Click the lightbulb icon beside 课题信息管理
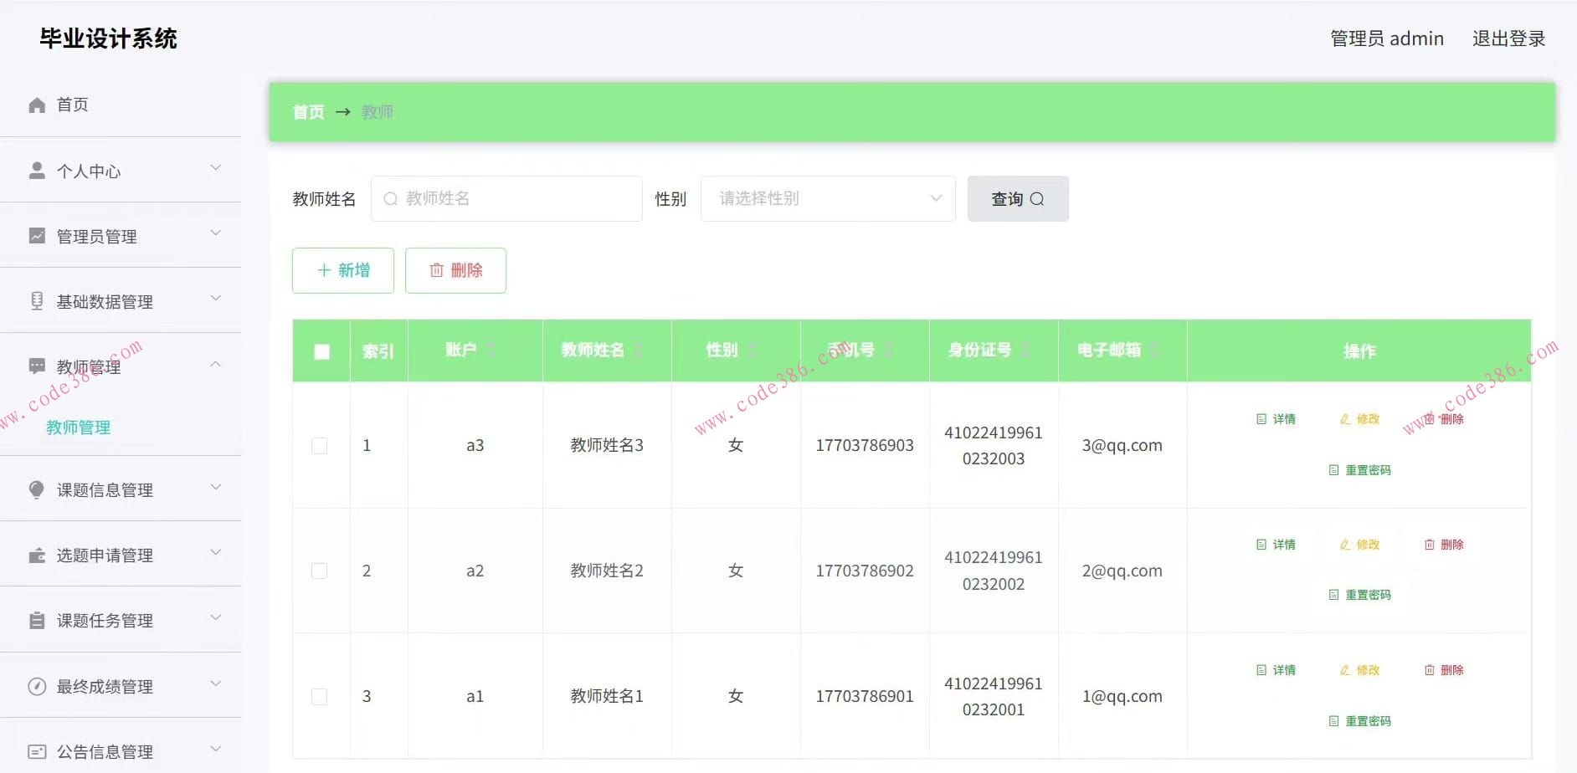Screen dimensions: 1577x773 pyautogui.click(x=37, y=489)
